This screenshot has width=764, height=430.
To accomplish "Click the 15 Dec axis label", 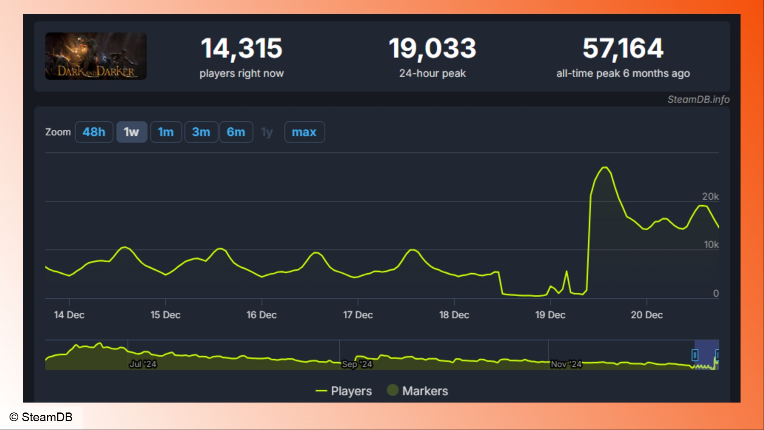I will pos(165,315).
